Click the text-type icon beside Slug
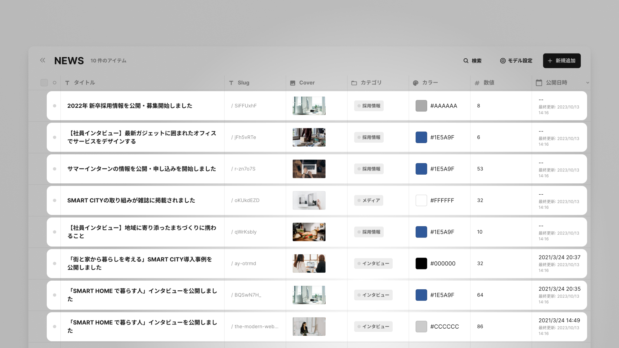 point(231,83)
